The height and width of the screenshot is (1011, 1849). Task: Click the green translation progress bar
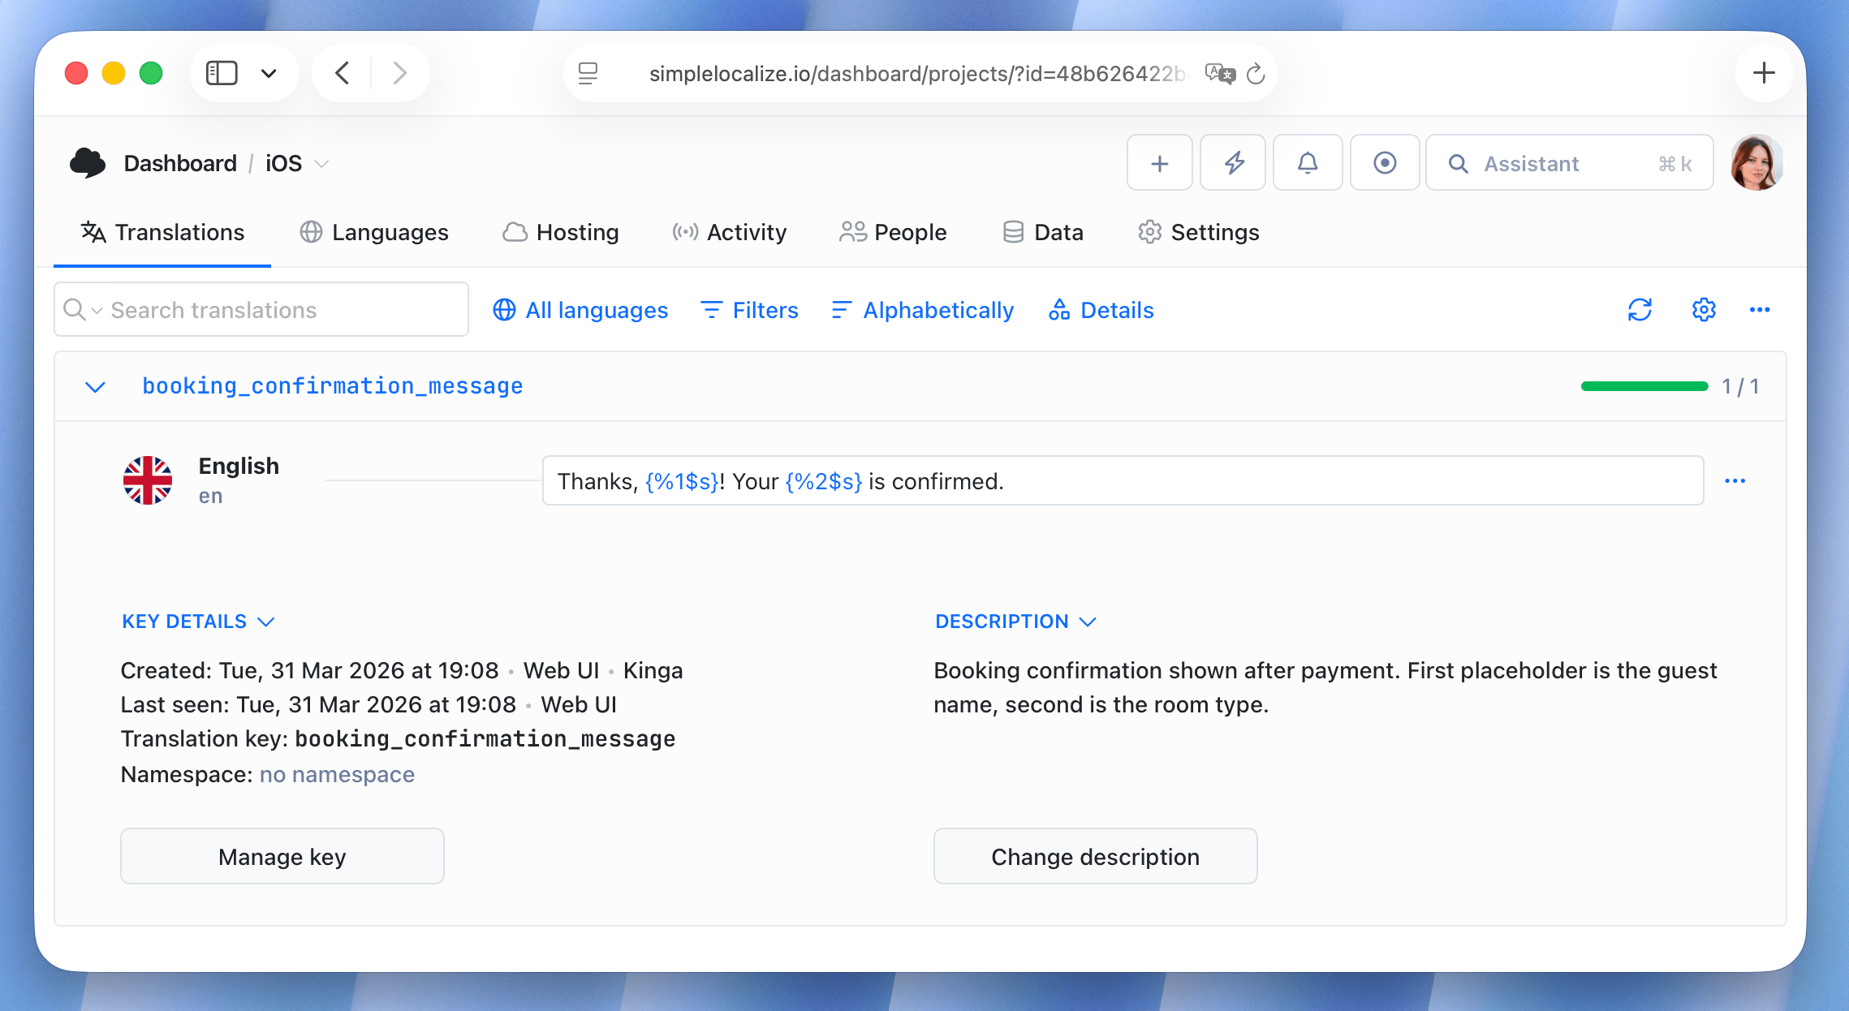coord(1644,386)
